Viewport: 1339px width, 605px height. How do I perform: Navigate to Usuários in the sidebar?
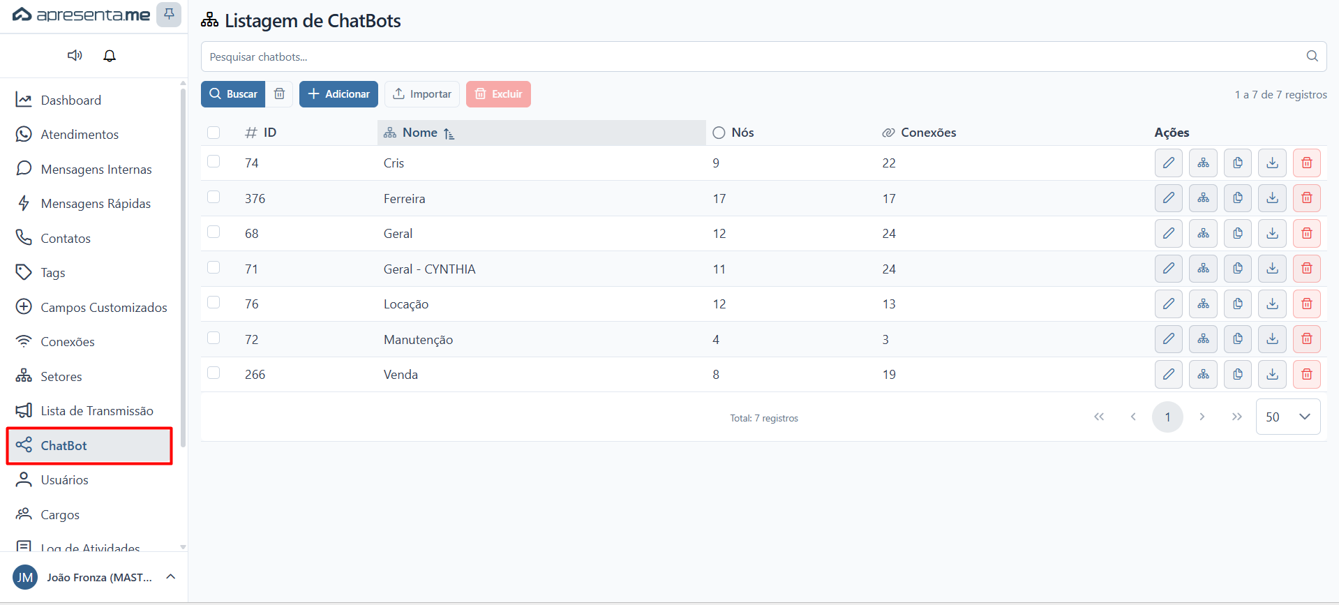pos(89,480)
